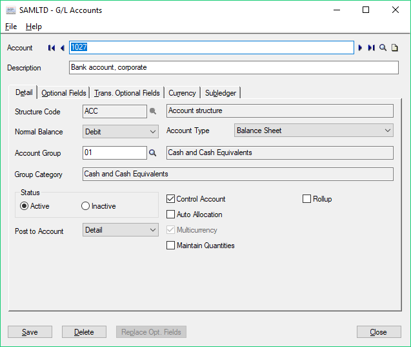Click SAMLTD application icon in title bar
Image resolution: width=411 pixels, height=347 pixels.
coord(11,10)
